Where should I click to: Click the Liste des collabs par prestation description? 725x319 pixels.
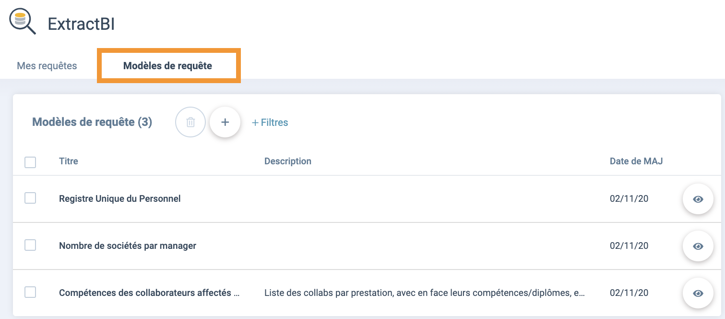coord(425,293)
